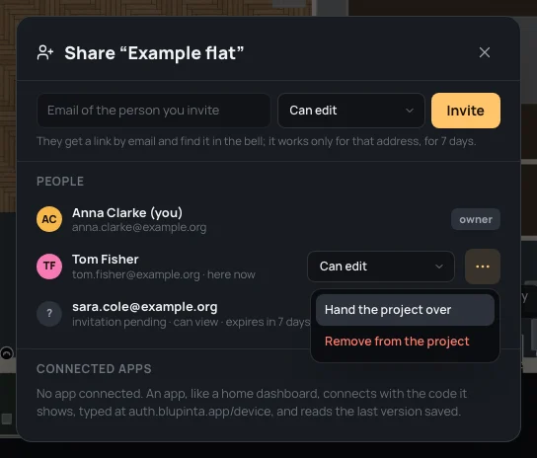Click anna.clarke@example.org email text
Image resolution: width=537 pixels, height=458 pixels.
click(x=139, y=227)
